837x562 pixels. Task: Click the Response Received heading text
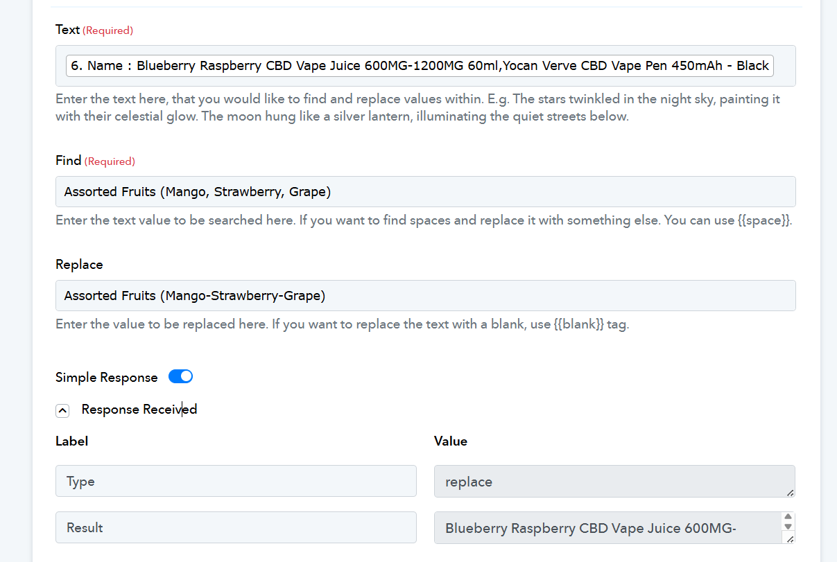tap(139, 410)
